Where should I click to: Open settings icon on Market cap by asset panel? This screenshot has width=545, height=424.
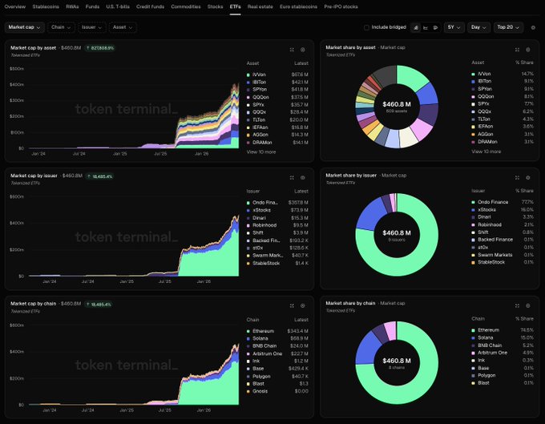[x=303, y=50]
